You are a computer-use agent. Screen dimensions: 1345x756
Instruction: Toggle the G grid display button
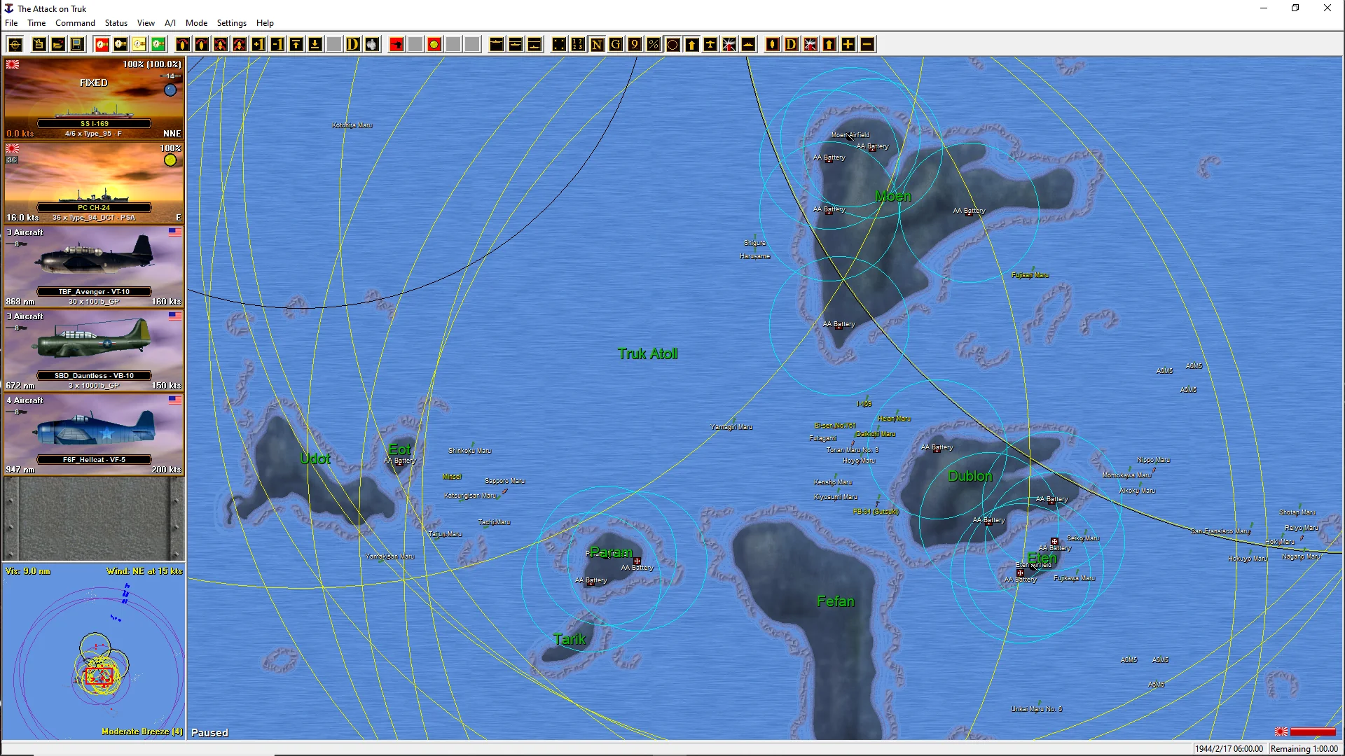coord(616,45)
